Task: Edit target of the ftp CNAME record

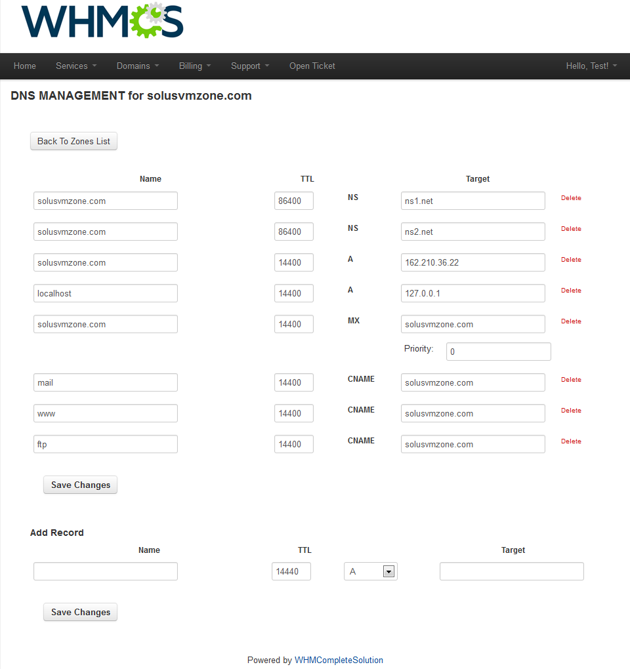Action: pyautogui.click(x=473, y=444)
